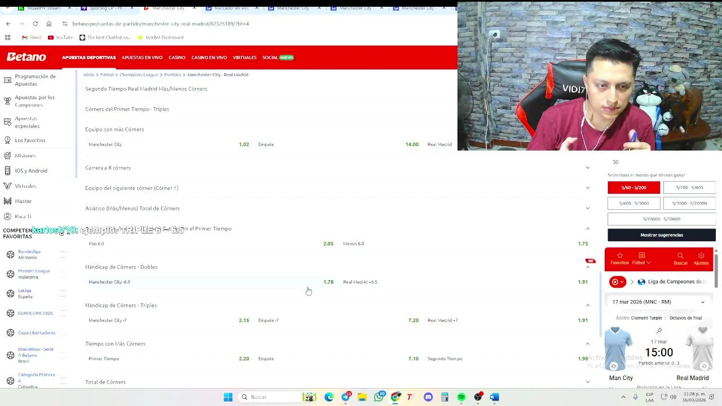The height and width of the screenshot is (406, 722).
Task: Click Mostrar sugerencias button
Action: [662, 235]
